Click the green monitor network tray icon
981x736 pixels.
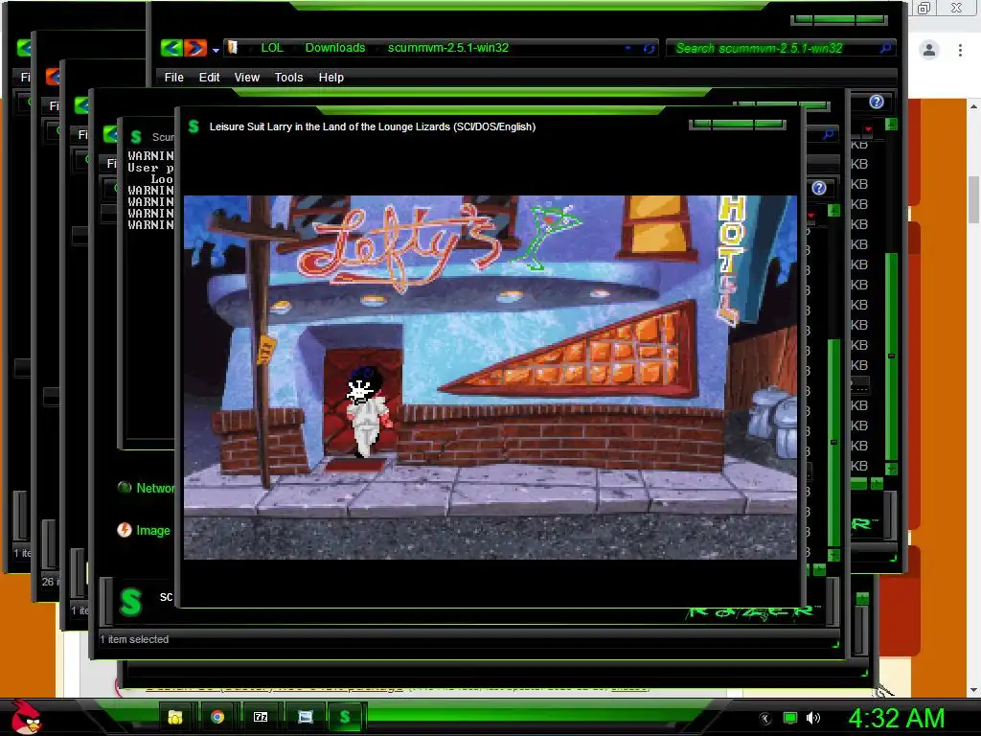(790, 718)
